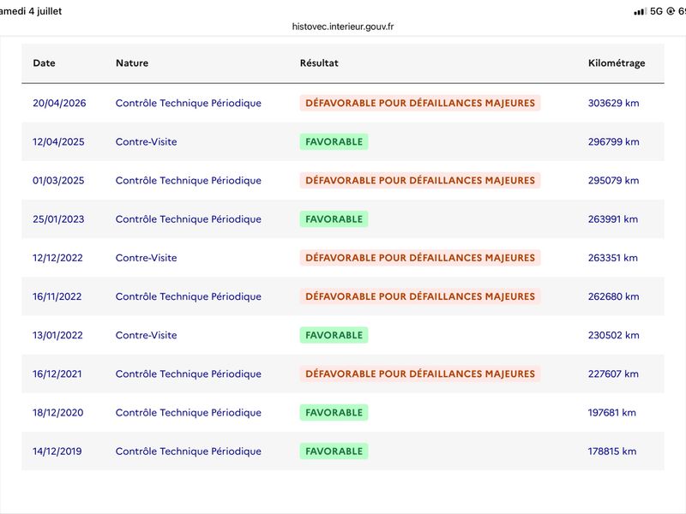Tap the 12/04/2025 Contre-Visite entry
Screen dimensions: 686x514
point(146,141)
